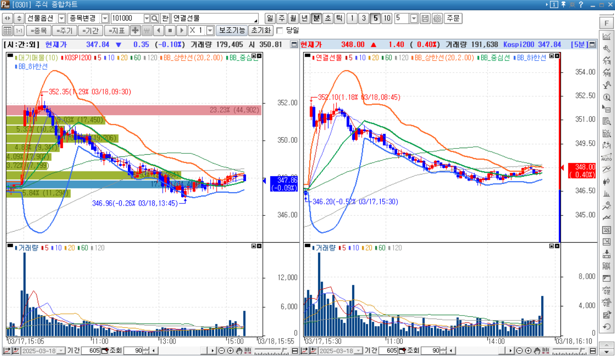The image size is (615, 356).
Task: Click the grid layout icon in the toolbar
Action: pos(7,30)
